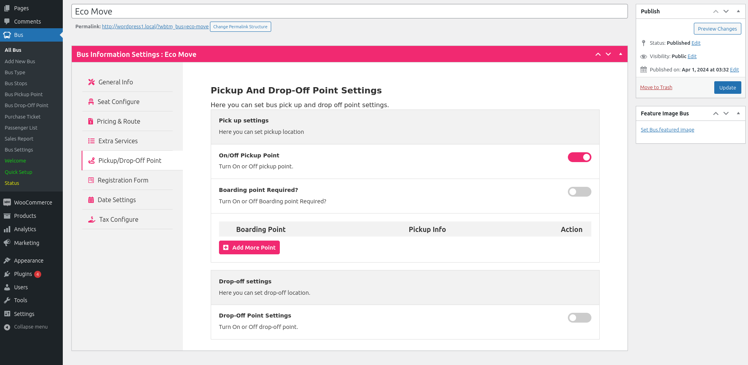Image resolution: width=748 pixels, height=365 pixels.
Task: Click the Seat Configure chair icon
Action: click(91, 102)
